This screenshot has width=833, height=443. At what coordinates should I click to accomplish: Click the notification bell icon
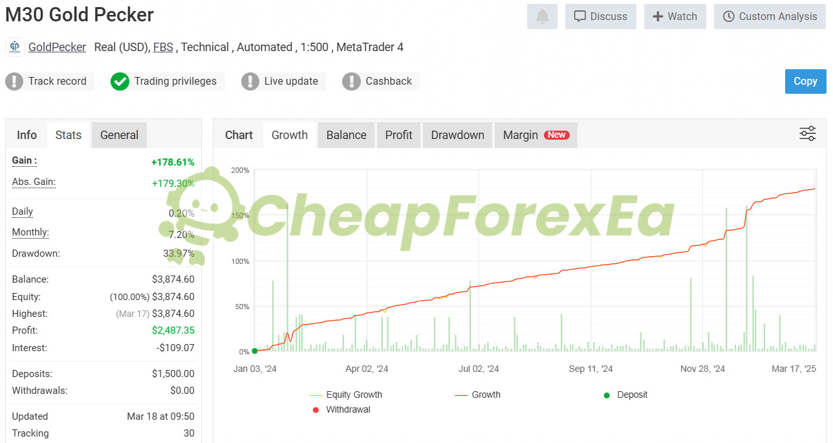pos(542,17)
